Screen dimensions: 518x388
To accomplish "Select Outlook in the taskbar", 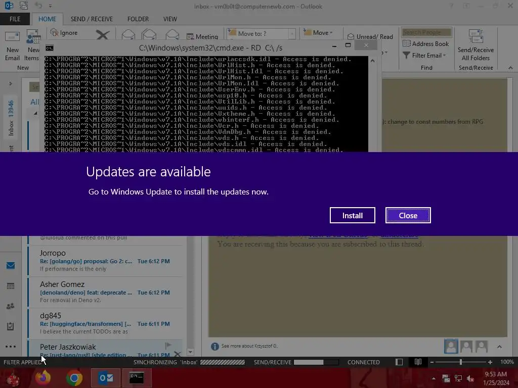I will coord(106,378).
